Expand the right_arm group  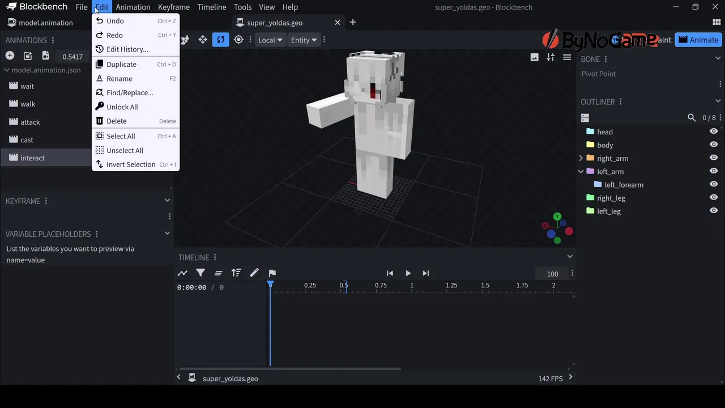pyautogui.click(x=581, y=158)
